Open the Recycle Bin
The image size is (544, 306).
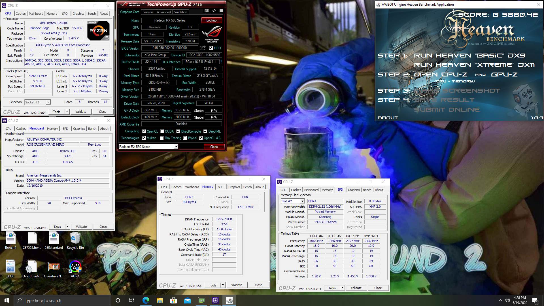coord(75,241)
